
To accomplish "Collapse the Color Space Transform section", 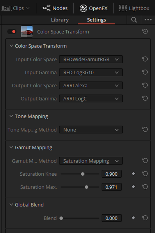I will [11, 46].
